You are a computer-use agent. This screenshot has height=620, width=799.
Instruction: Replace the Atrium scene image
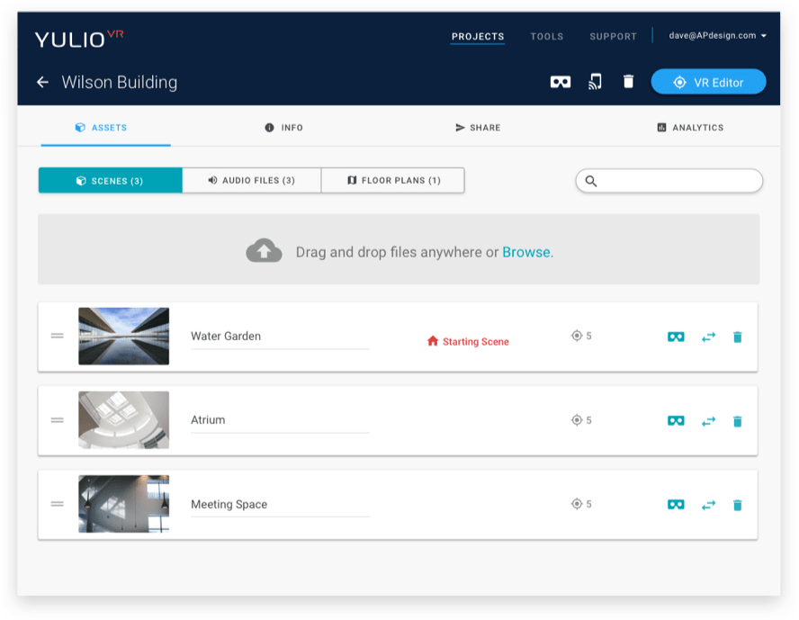pyautogui.click(x=708, y=421)
